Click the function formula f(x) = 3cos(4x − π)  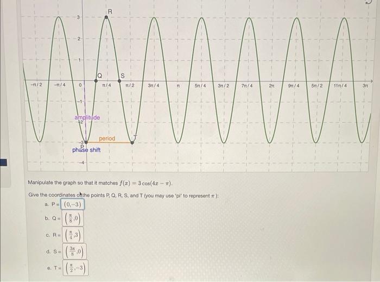point(145,183)
